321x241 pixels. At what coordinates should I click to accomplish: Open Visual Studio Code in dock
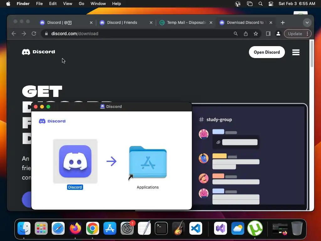pyautogui.click(x=196, y=228)
